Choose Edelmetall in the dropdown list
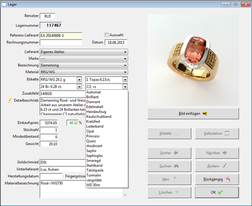The height and width of the screenshot is (206, 252). tap(107, 107)
